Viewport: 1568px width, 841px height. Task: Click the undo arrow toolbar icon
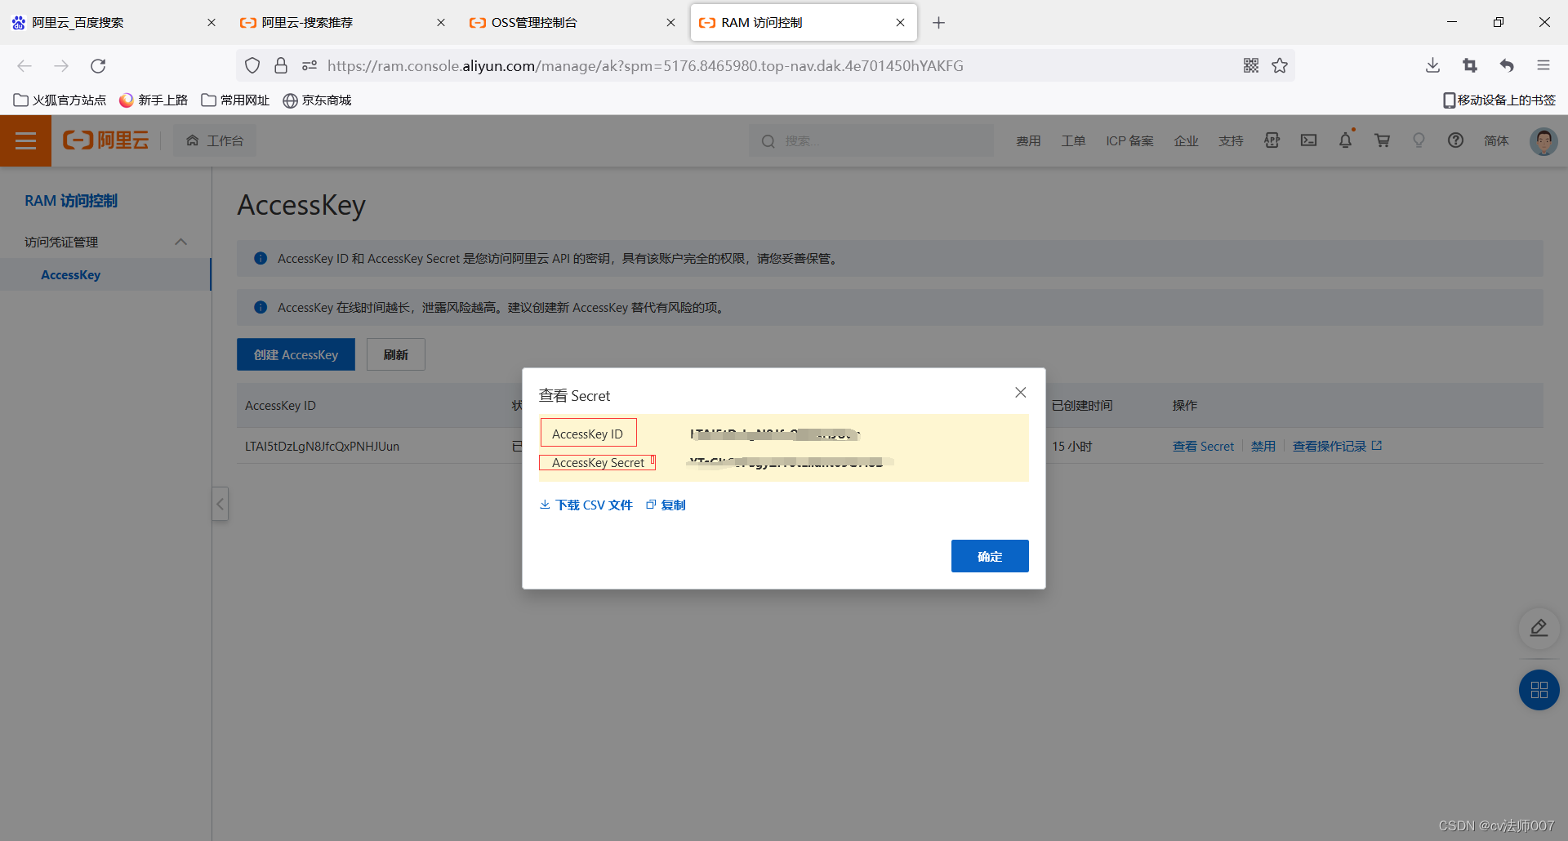[x=1507, y=66]
